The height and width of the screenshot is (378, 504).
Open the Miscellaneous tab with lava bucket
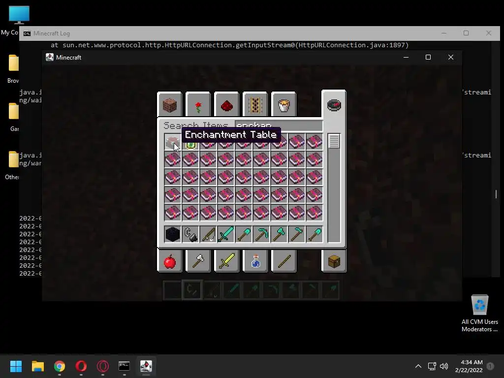coord(284,105)
